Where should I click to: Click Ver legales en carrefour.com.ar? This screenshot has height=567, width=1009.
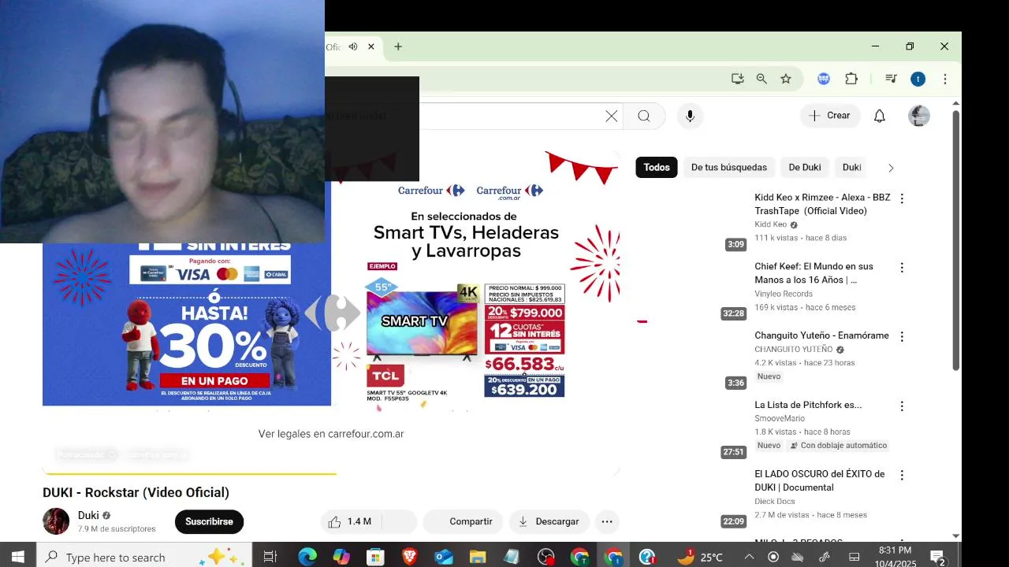point(331,434)
